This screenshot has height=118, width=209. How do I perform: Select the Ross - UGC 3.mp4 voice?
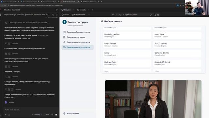(177, 63)
